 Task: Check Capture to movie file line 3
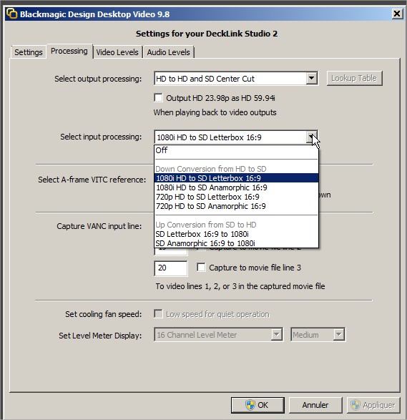pyautogui.click(x=201, y=268)
